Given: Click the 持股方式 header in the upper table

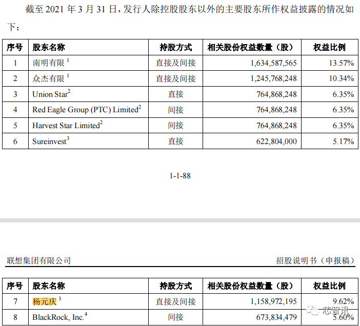Looking at the screenshot, I should tap(175, 48).
